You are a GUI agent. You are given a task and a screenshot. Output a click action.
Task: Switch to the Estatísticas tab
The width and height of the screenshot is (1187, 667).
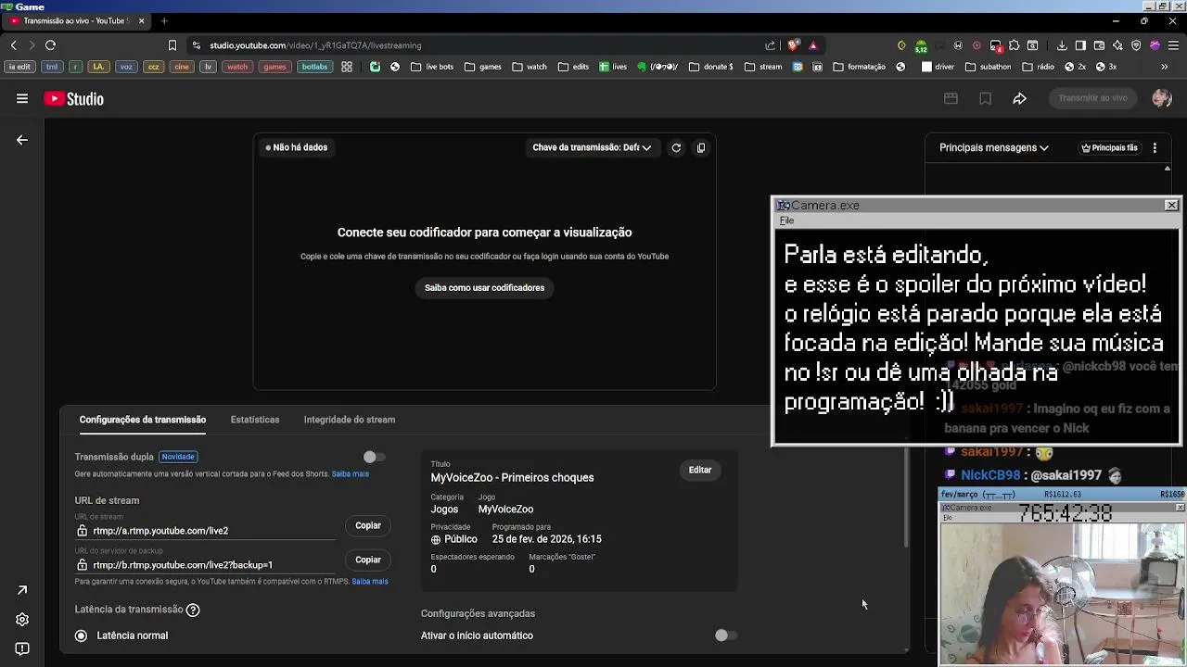pos(255,420)
